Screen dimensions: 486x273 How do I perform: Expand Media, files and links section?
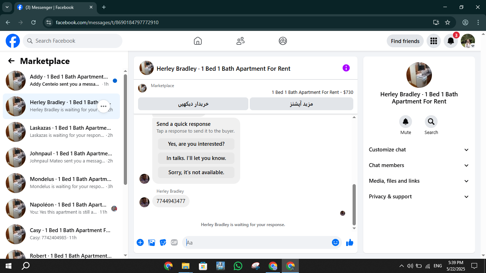tap(419, 181)
